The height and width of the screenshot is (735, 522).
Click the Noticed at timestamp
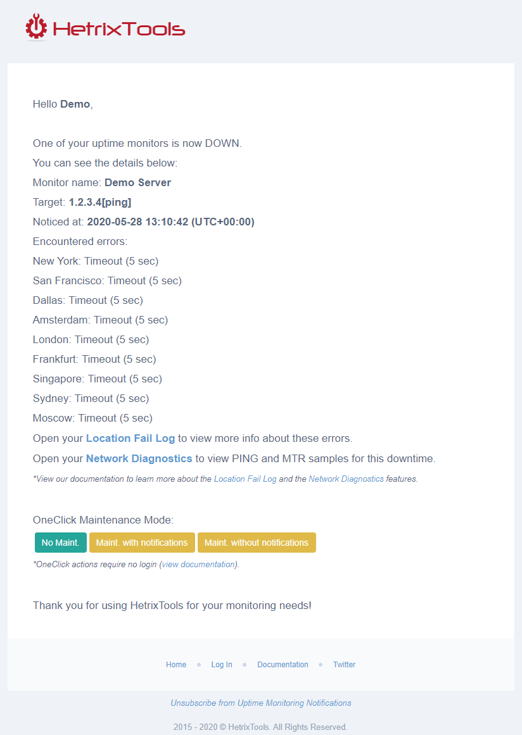(171, 222)
